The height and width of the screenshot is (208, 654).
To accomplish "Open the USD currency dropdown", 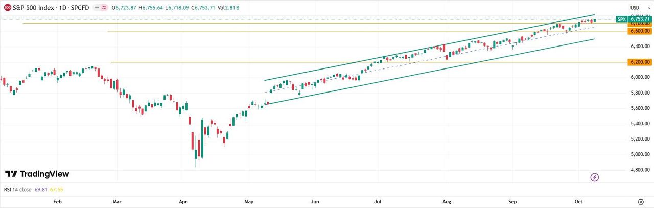I will (x=635, y=8).
